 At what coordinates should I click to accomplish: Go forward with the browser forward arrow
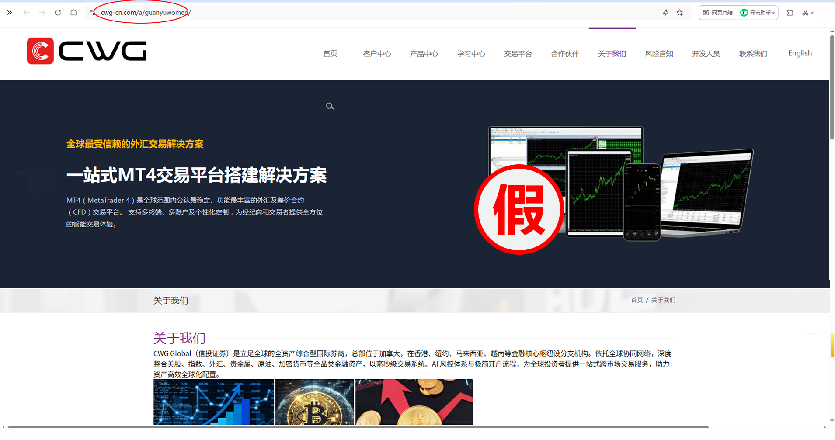pos(42,13)
